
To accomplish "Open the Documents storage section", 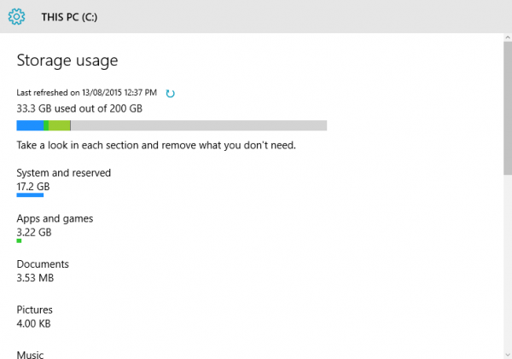I will pyautogui.click(x=43, y=271).
